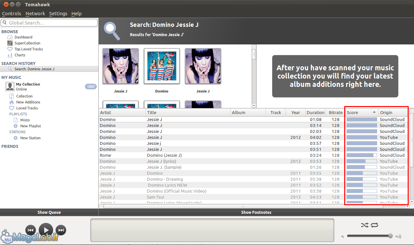Open the Misto playlist
This screenshot has width=414, height=245.
pos(25,120)
